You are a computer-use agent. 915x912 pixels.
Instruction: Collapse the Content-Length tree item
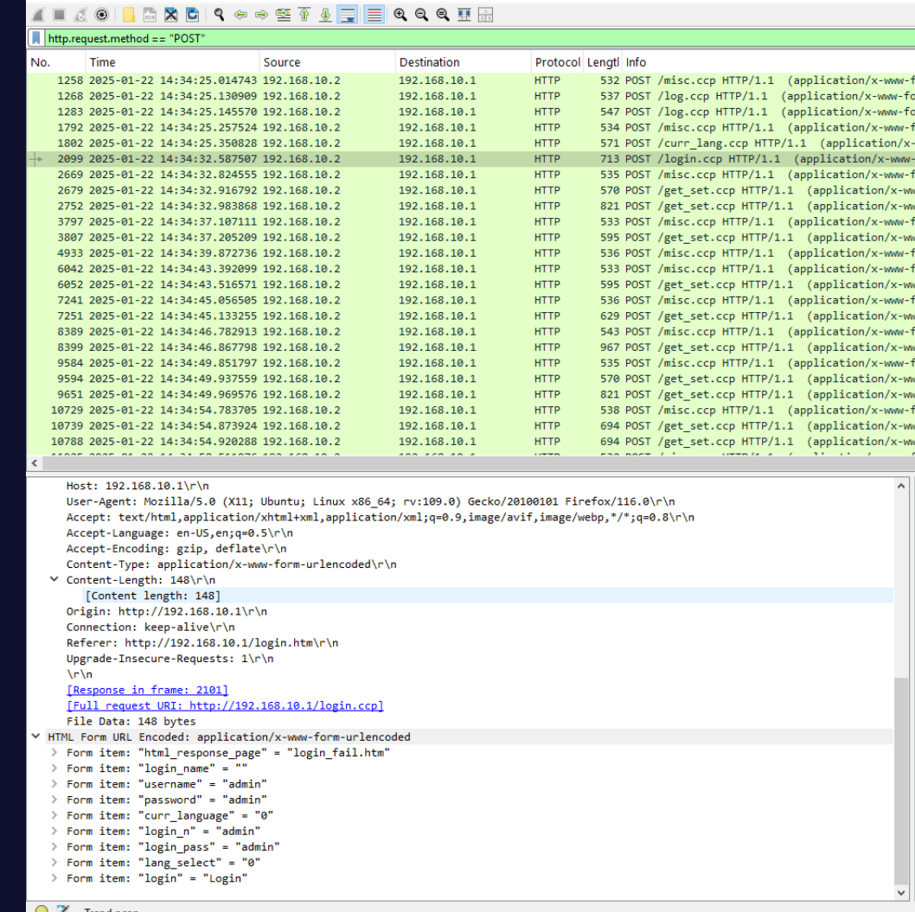55,580
